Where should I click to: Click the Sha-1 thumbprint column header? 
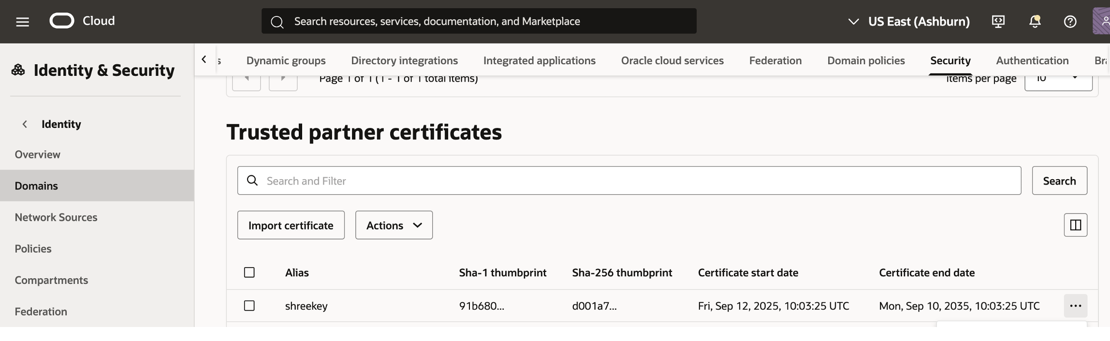coord(503,272)
